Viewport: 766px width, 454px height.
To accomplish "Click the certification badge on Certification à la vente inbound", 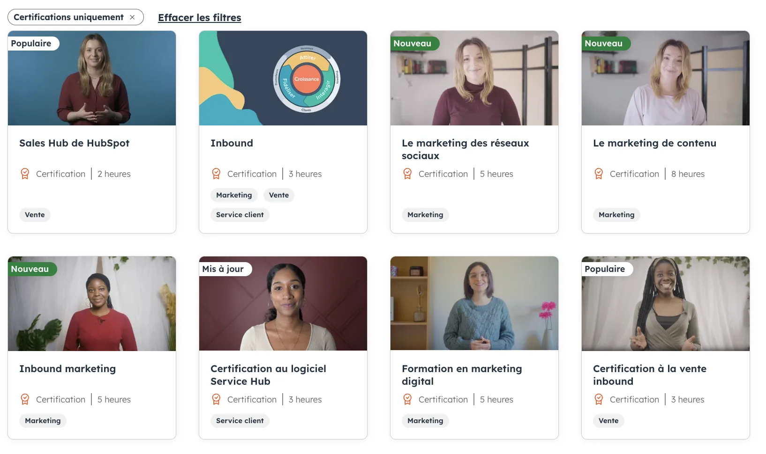I will click(x=599, y=399).
